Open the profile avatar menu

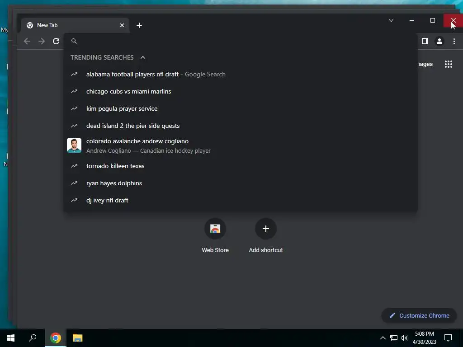point(439,41)
